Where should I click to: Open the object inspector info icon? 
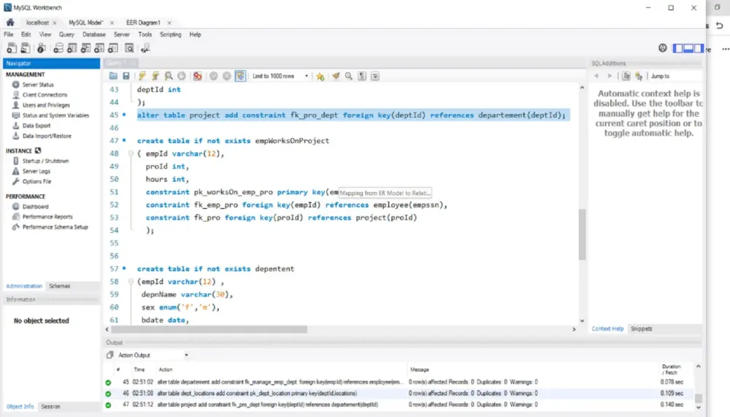pos(42,48)
